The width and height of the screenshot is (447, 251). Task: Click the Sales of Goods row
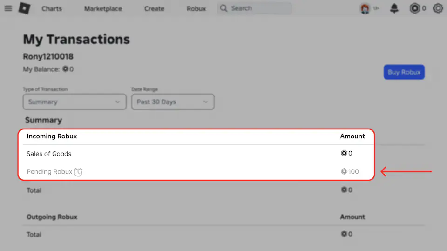click(x=49, y=154)
